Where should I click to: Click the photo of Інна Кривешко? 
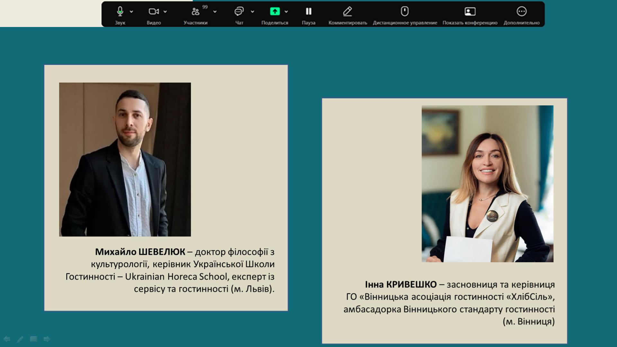click(x=487, y=183)
